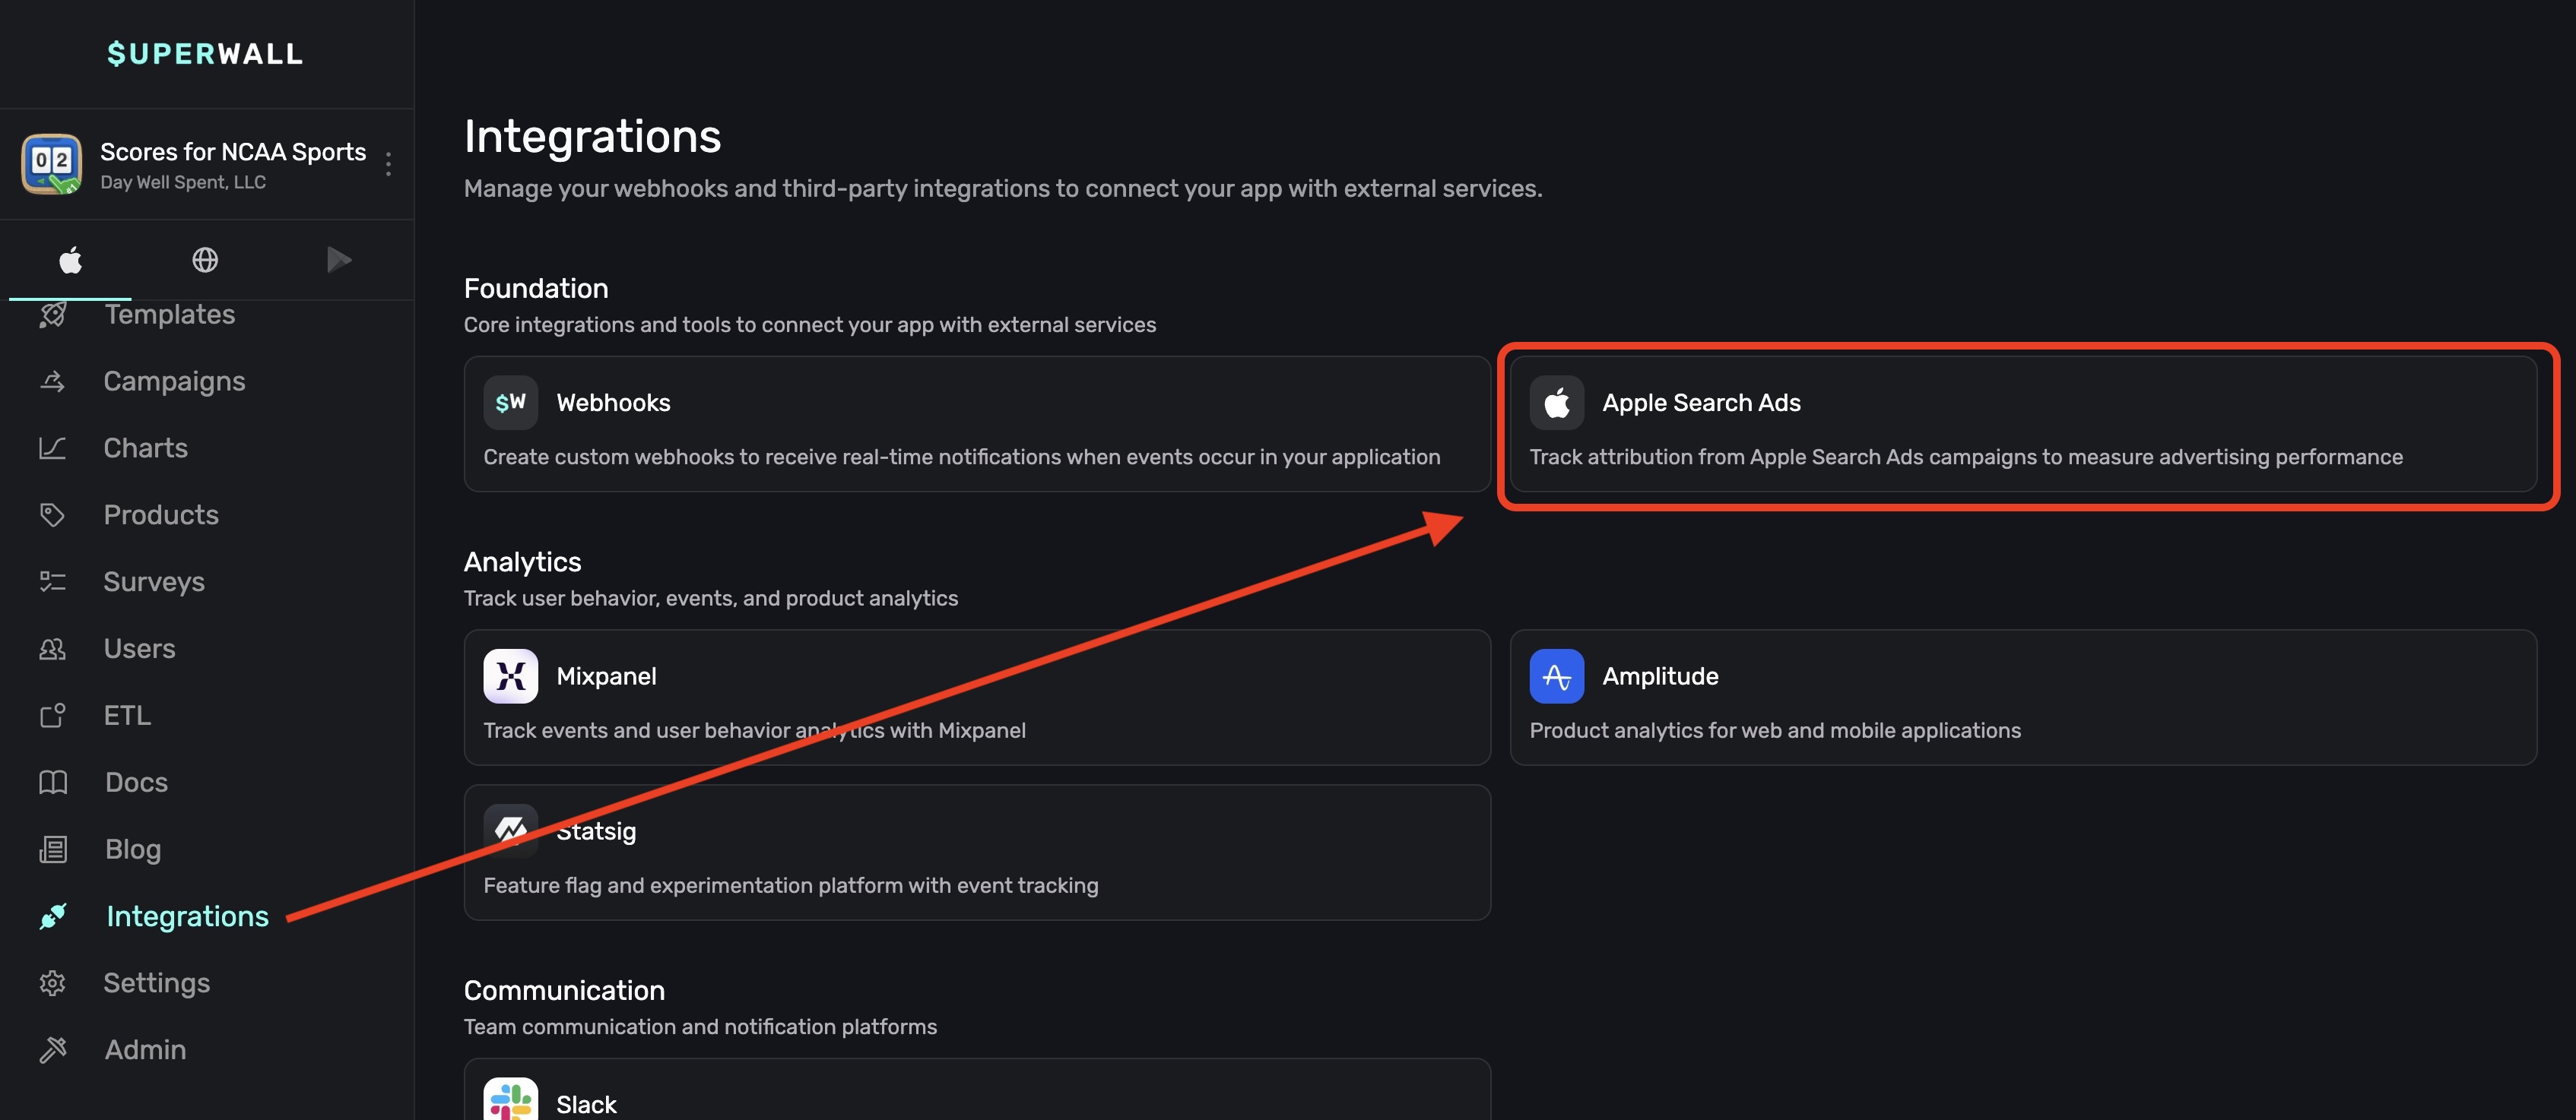Click the Scores for NCAA Sports app thumbnail
This screenshot has height=1120, width=2576.
click(51, 164)
